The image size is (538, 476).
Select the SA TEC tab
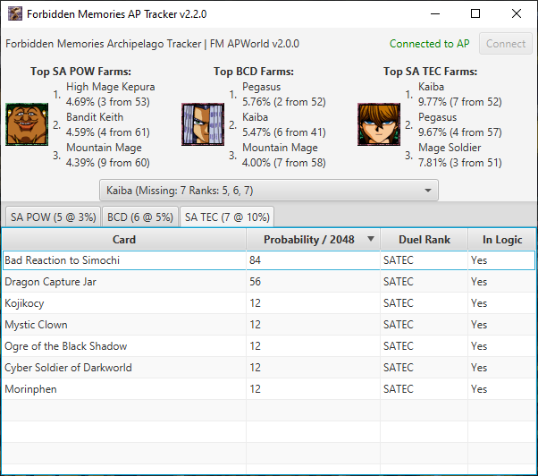coord(227,217)
